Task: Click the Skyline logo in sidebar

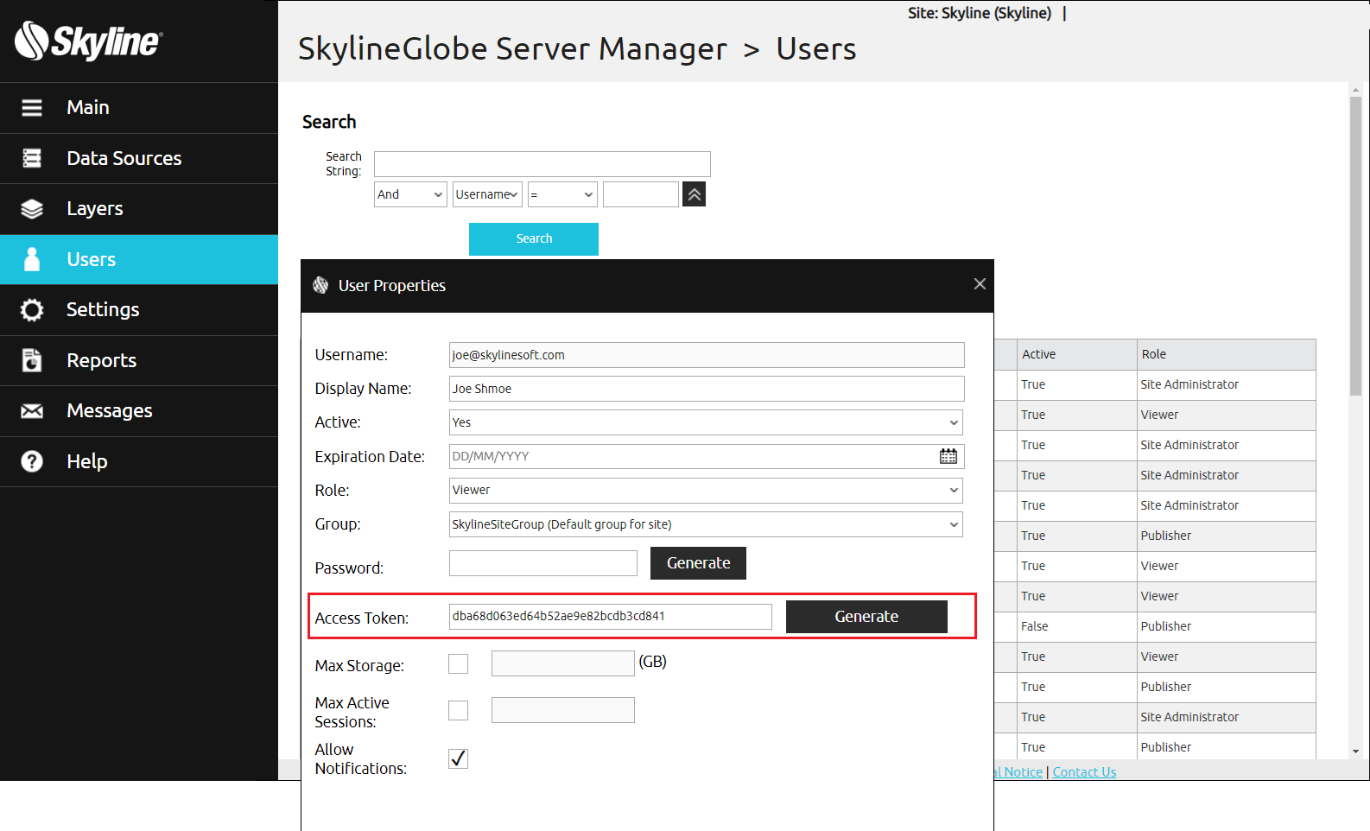Action: (88, 41)
